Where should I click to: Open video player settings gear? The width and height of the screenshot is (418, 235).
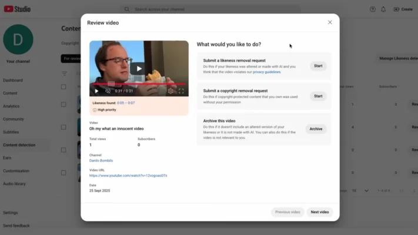click(x=170, y=91)
